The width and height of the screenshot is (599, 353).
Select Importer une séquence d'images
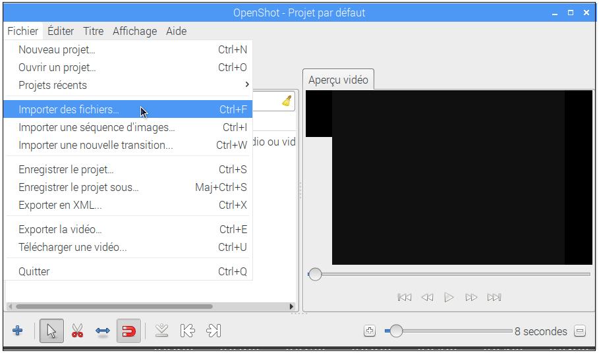(128, 127)
